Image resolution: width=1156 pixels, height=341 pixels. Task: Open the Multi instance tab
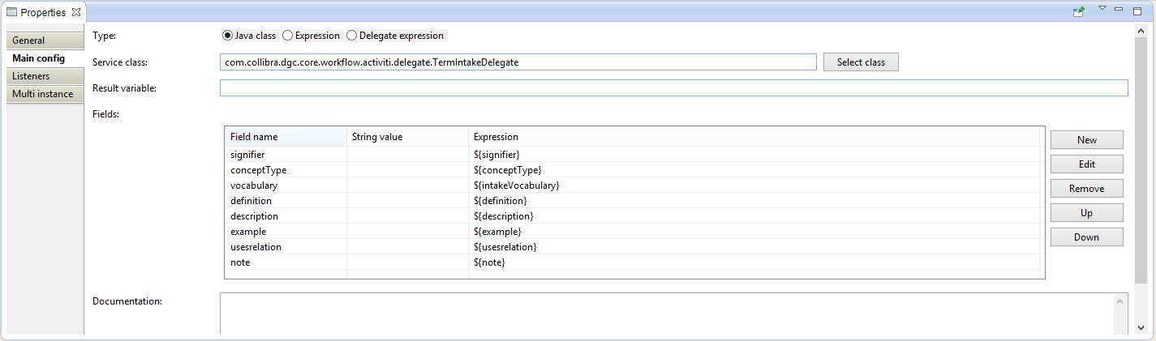[x=45, y=94]
